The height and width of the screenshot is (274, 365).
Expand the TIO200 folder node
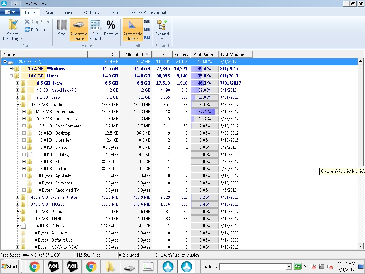pos(17,204)
